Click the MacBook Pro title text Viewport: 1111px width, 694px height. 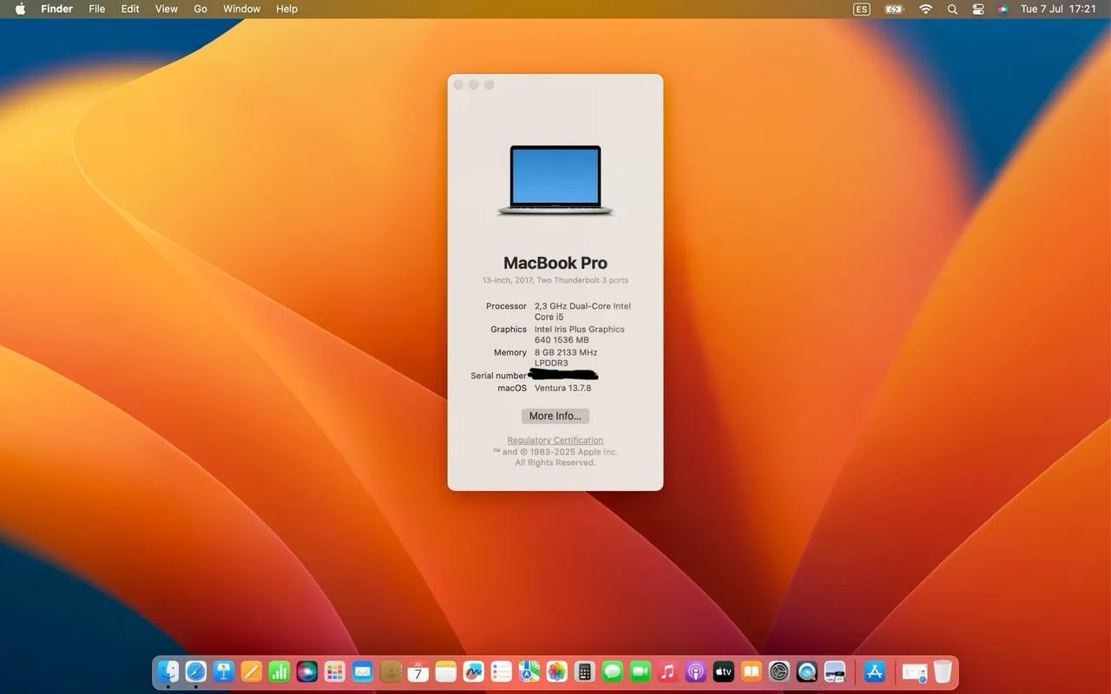pos(555,263)
